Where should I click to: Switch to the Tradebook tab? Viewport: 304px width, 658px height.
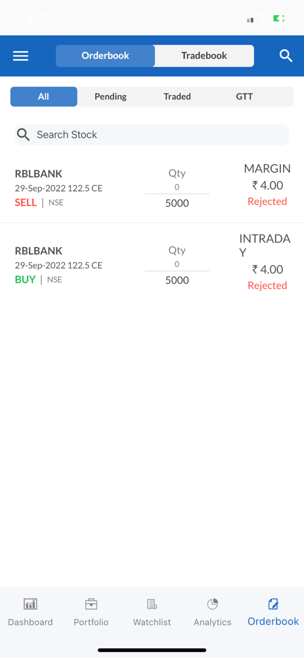tap(204, 56)
